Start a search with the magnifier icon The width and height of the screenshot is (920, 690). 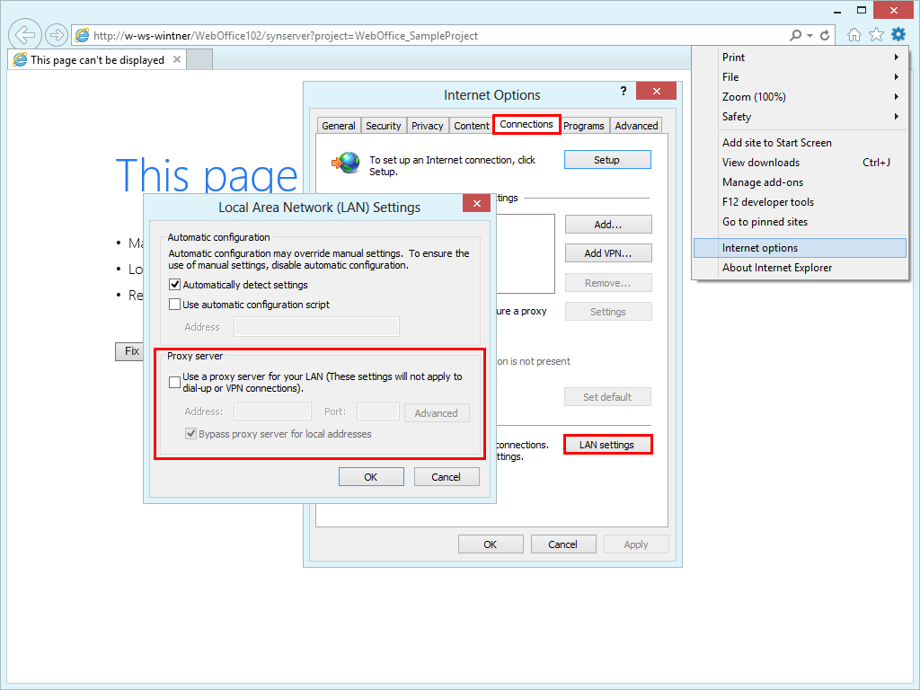(794, 34)
